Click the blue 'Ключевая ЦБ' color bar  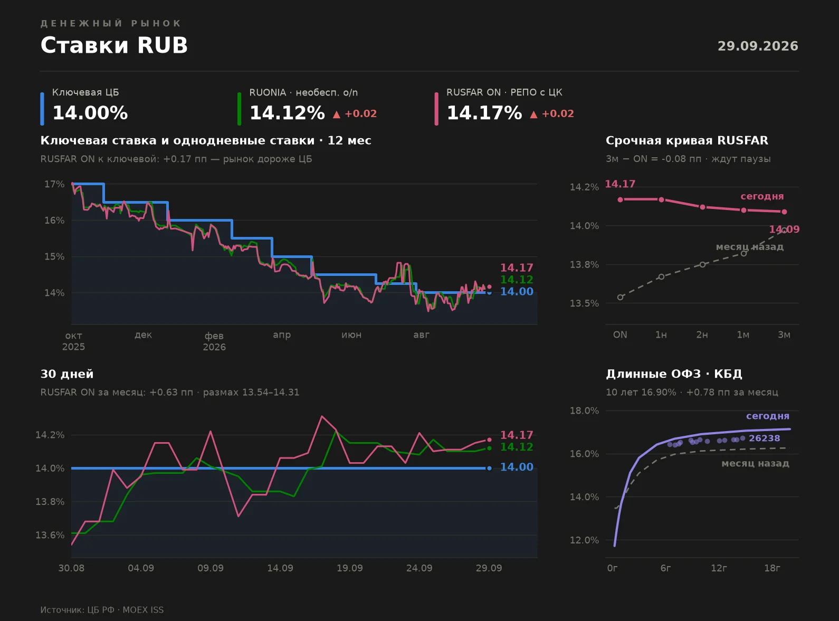tap(42, 109)
